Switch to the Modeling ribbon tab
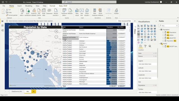 (29, 6)
